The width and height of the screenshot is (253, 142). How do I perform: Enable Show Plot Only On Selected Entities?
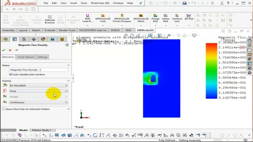tap(4, 109)
